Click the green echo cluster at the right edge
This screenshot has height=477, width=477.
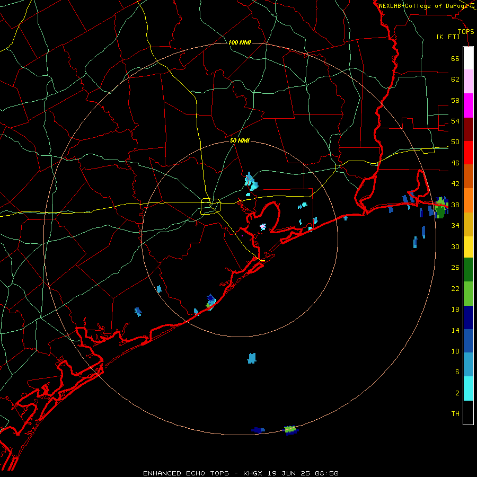[441, 207]
